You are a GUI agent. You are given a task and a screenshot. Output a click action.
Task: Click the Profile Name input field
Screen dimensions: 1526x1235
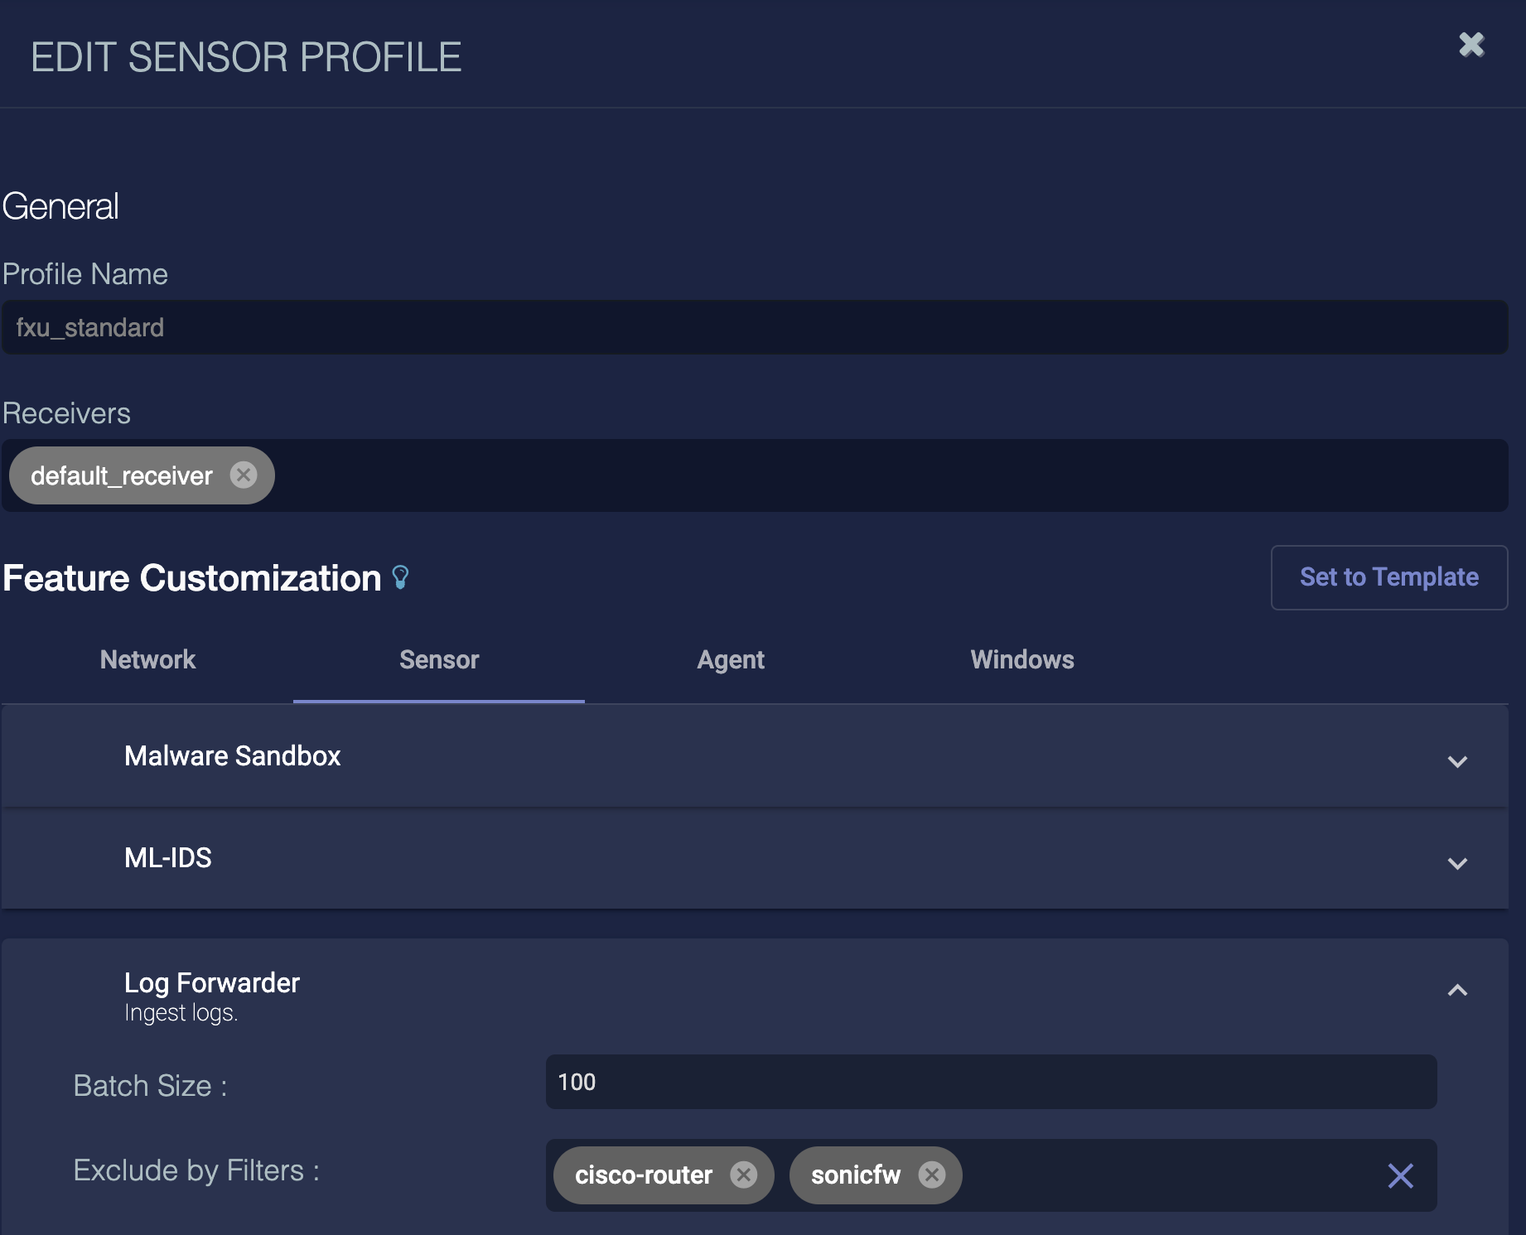[754, 328]
